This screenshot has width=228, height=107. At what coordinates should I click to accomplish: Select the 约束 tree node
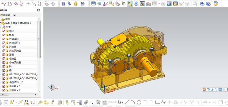point(8,27)
